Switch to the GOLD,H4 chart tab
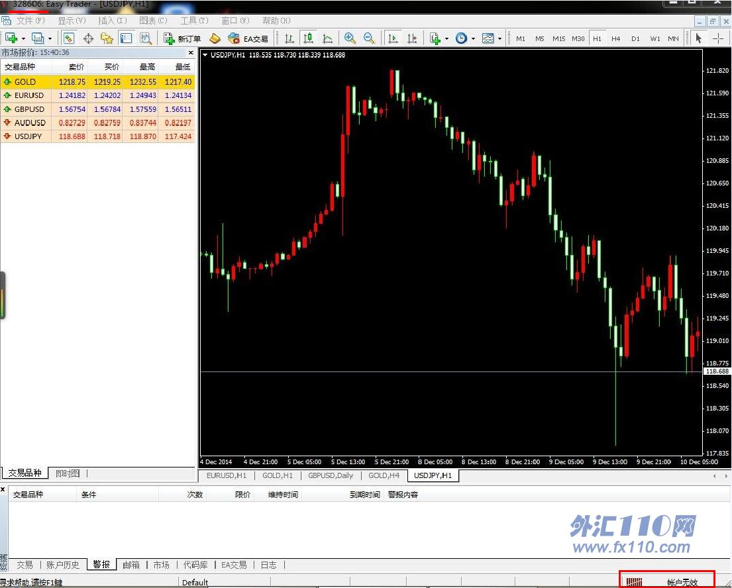Screen dimensions: 732x588 coord(384,475)
